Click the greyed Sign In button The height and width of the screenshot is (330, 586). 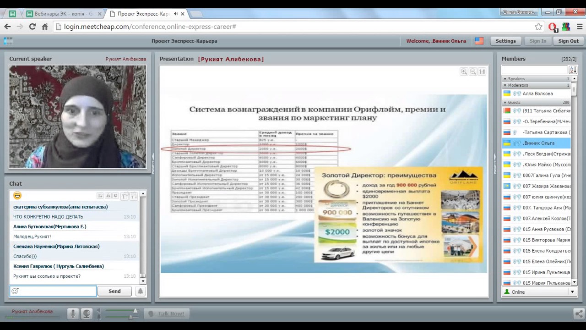538,41
